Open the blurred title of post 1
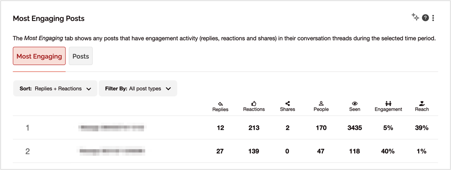 pos(111,128)
